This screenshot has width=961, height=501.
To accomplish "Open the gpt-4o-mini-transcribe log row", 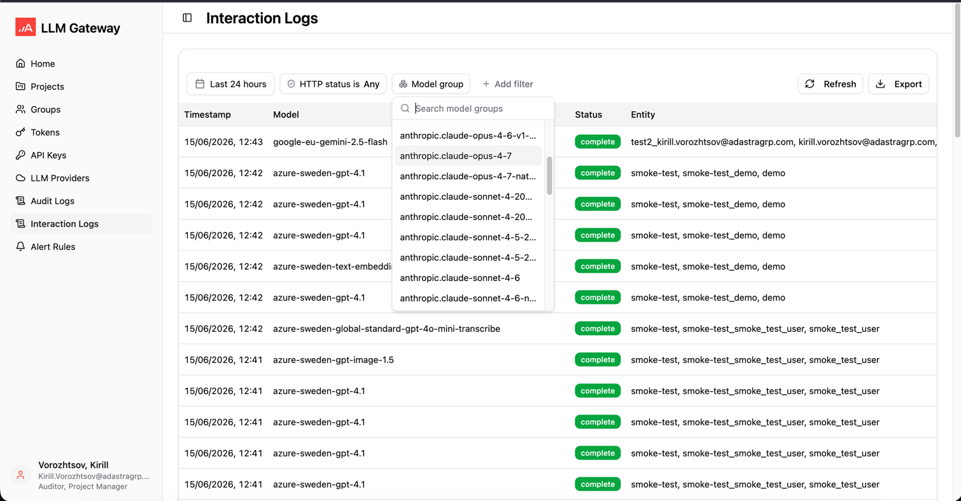I will click(558, 329).
